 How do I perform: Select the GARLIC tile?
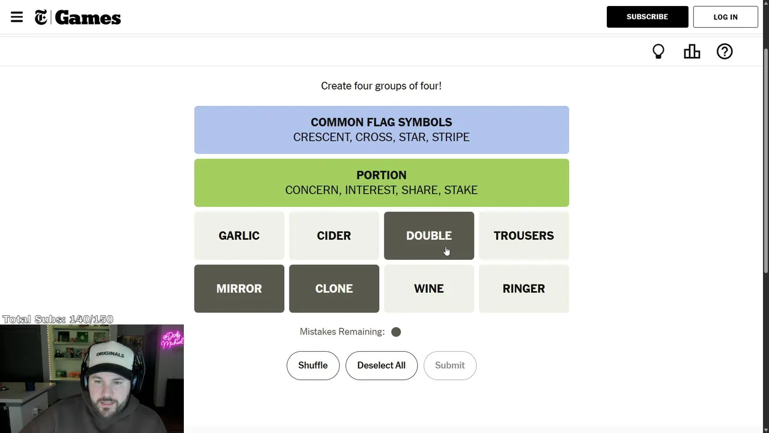239,236
